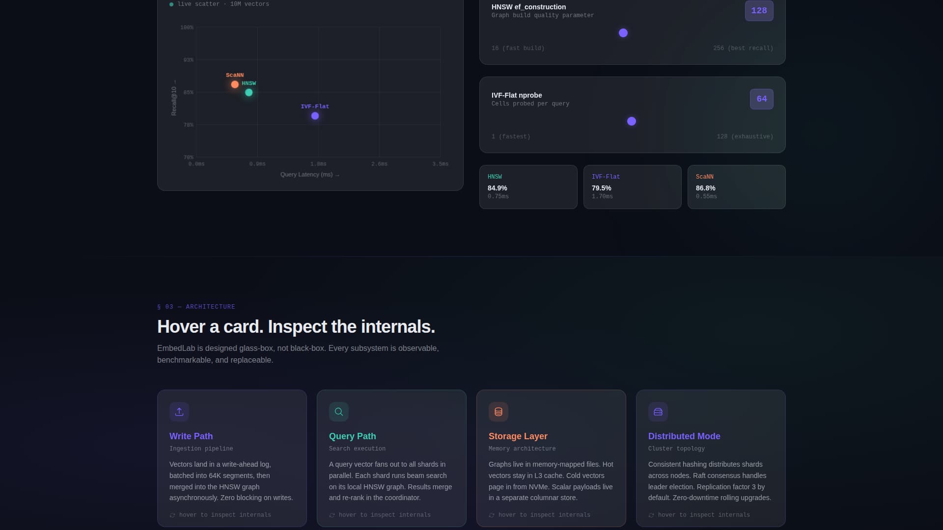Click the Distributed Mode cluster icon
Viewport: 943px width, 530px height.
pos(658,412)
